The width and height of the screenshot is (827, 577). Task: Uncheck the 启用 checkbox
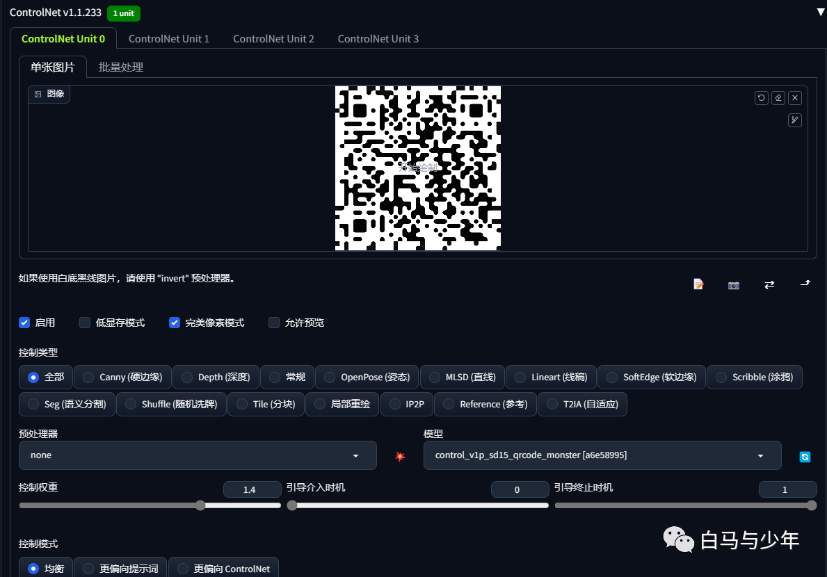[x=24, y=323]
